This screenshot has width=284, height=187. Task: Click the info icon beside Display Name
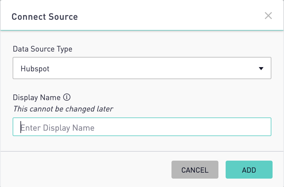click(x=67, y=97)
